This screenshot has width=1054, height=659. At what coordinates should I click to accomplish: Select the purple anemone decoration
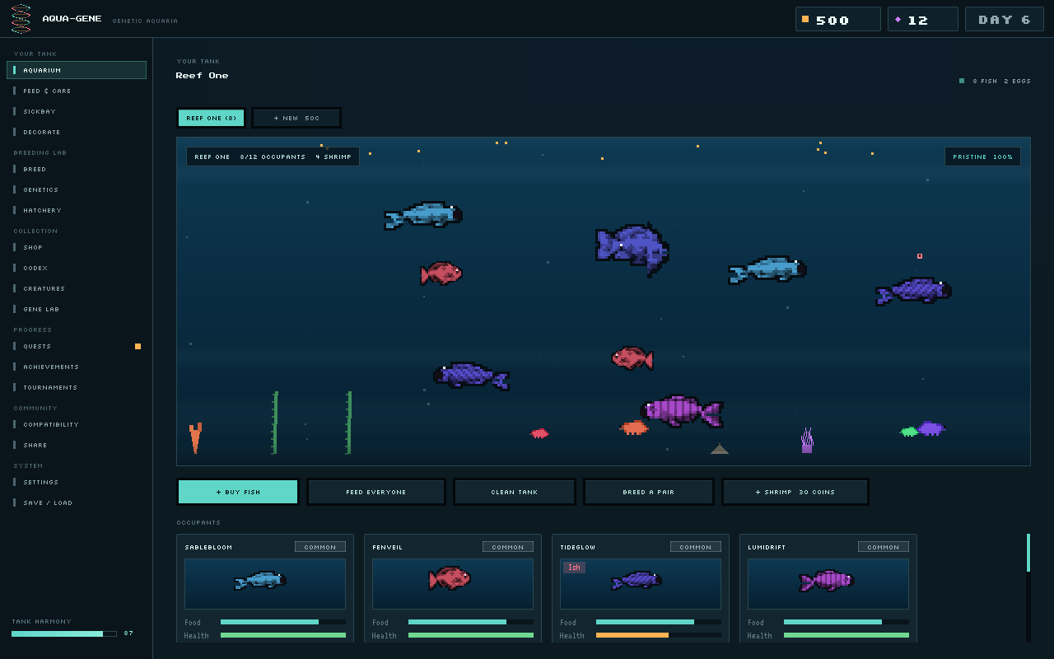tap(807, 440)
